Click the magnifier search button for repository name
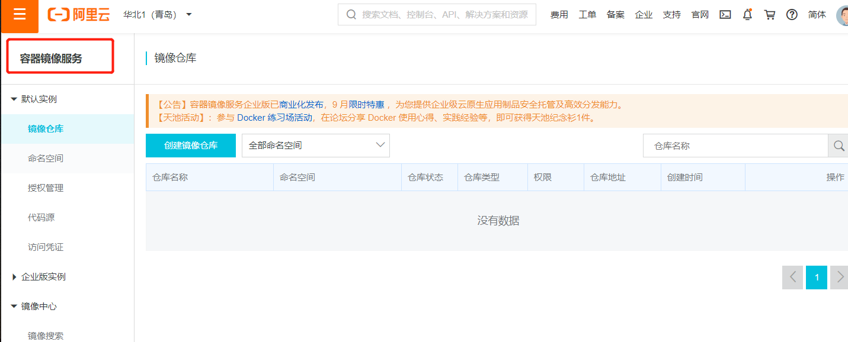Image resolution: width=848 pixels, height=342 pixels. [838, 146]
